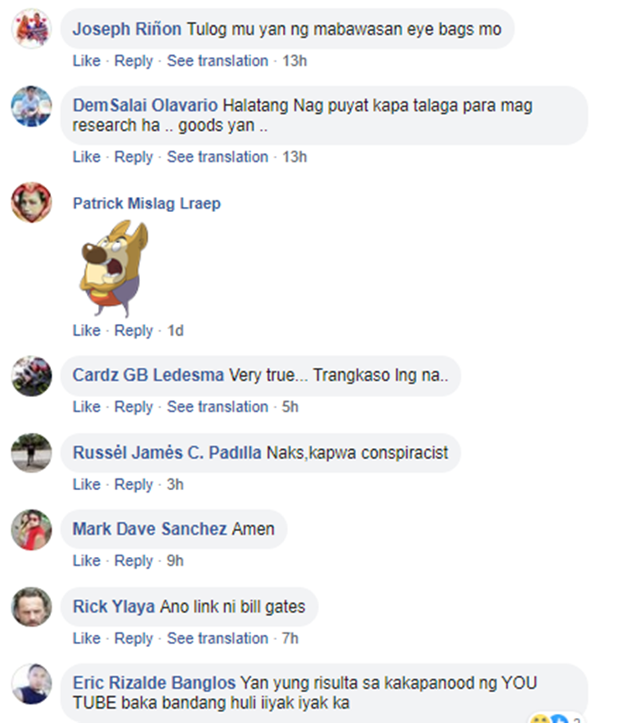Click the 13h timestamp under Joseph's comment

coord(295,61)
